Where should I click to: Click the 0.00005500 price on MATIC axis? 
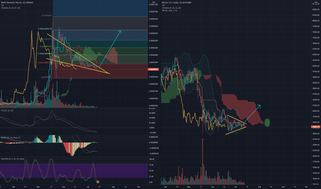[153, 33]
